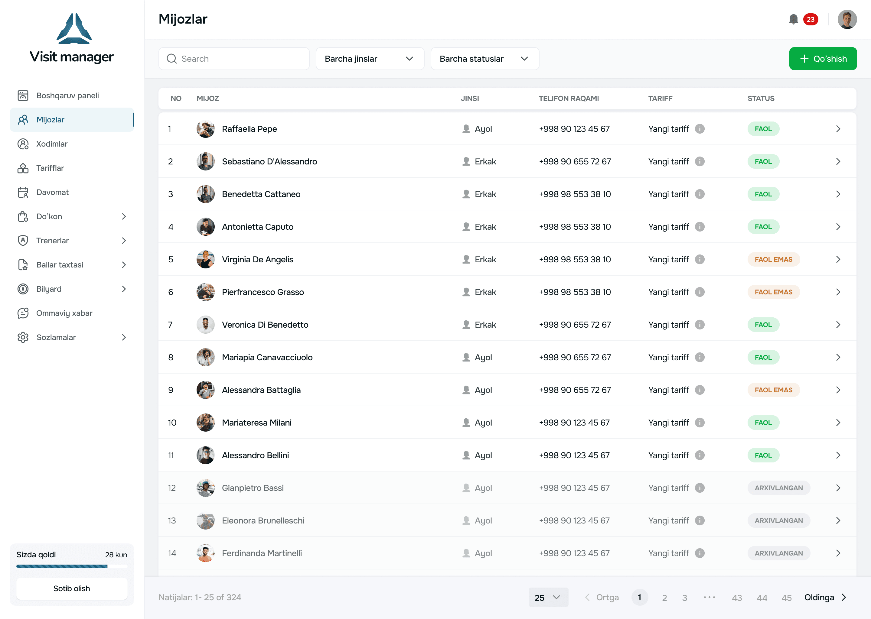Click the Qo'shish add button

click(823, 59)
